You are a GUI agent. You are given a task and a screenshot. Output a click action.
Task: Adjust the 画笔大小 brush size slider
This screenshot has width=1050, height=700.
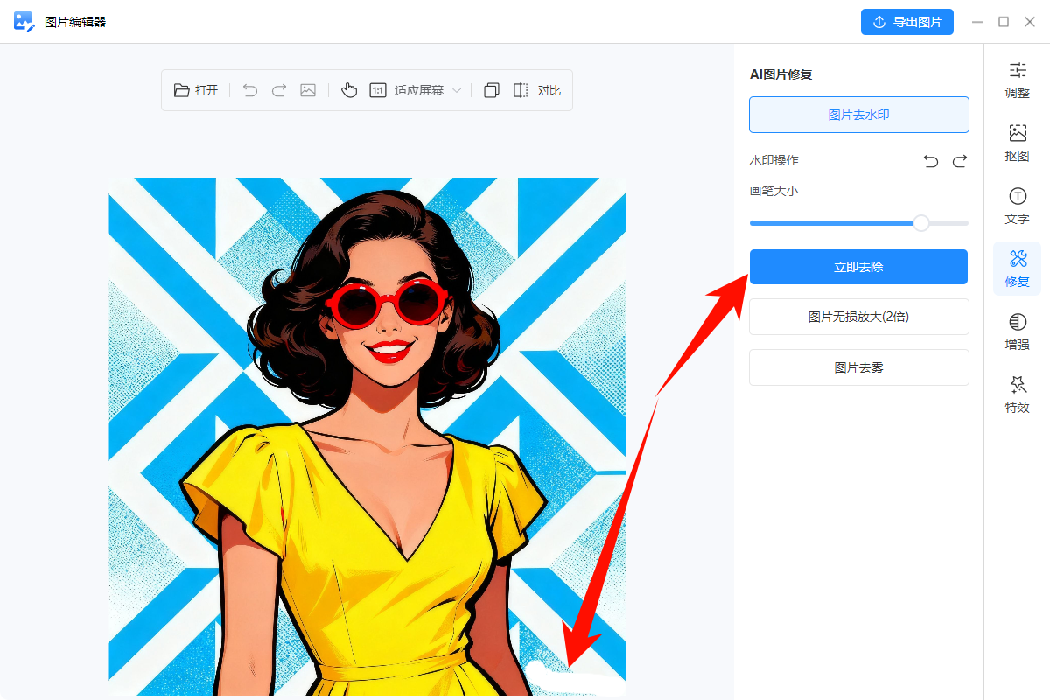pos(920,223)
